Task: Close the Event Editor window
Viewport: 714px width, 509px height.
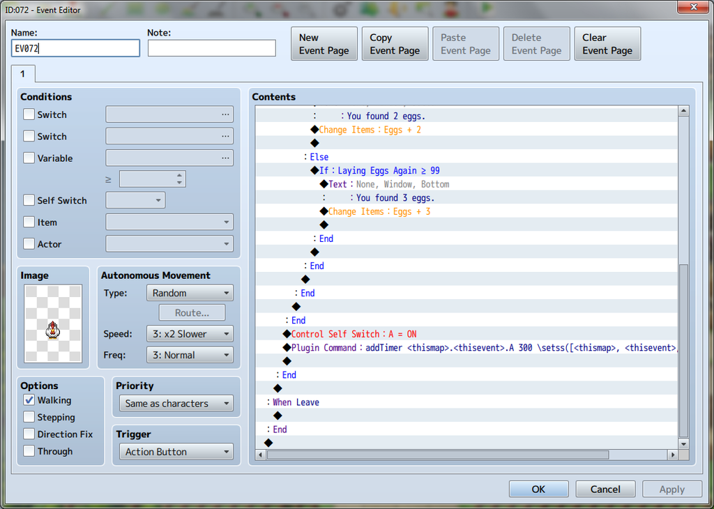Action: [x=692, y=8]
